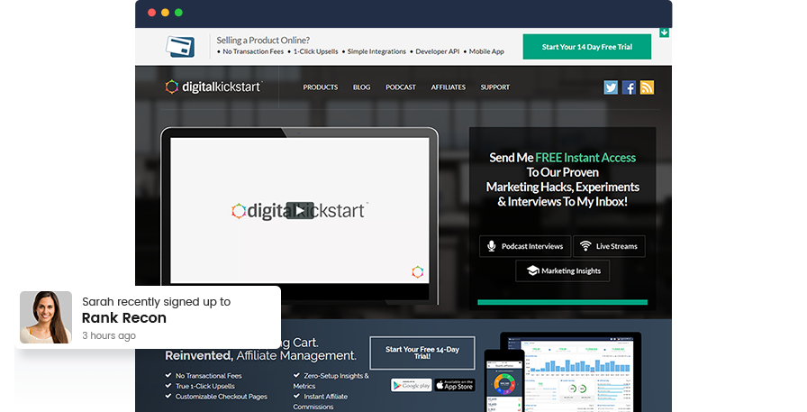
Task: Click the Marketing Insights button
Action: pyautogui.click(x=562, y=270)
